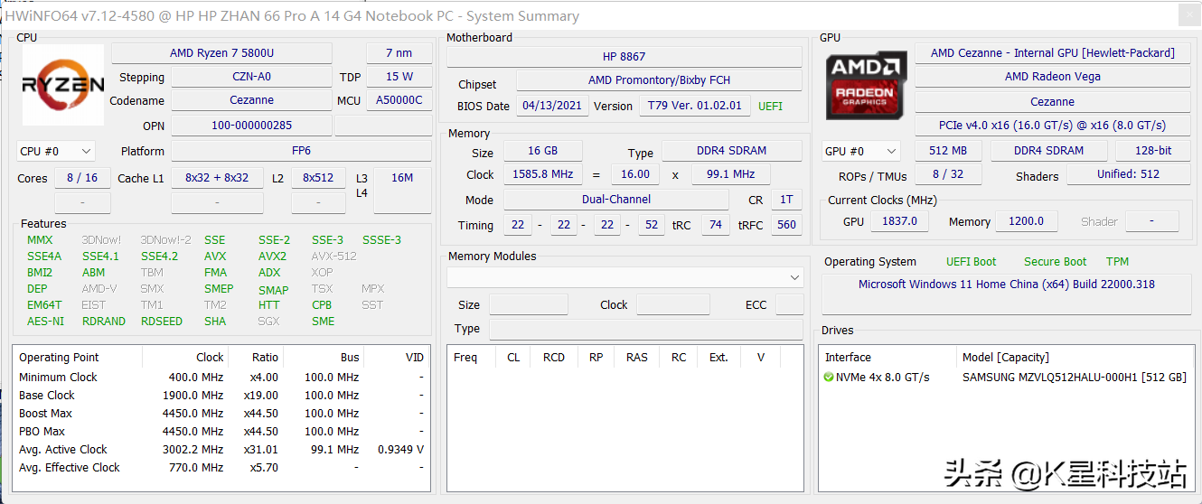This screenshot has width=1202, height=504.
Task: Click the Boost Max clock row
Action: tap(221, 414)
